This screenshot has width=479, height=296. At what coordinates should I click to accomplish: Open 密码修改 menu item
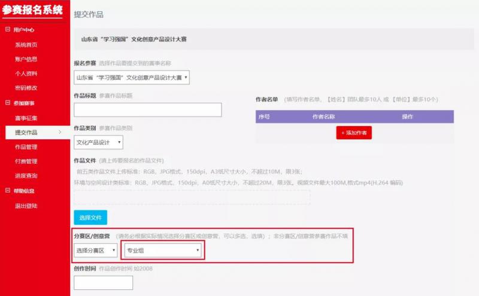[26, 88]
